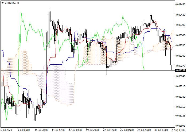The height and width of the screenshot is (133, 187).
Task: Click the 0.06210 price axis label
Action: (181, 86)
